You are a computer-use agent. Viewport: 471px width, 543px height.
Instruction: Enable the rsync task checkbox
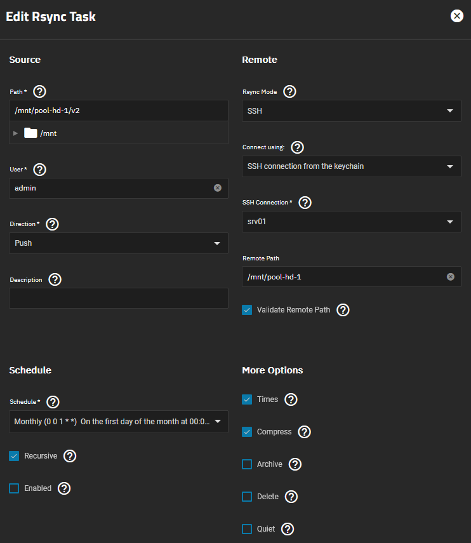(x=14, y=488)
